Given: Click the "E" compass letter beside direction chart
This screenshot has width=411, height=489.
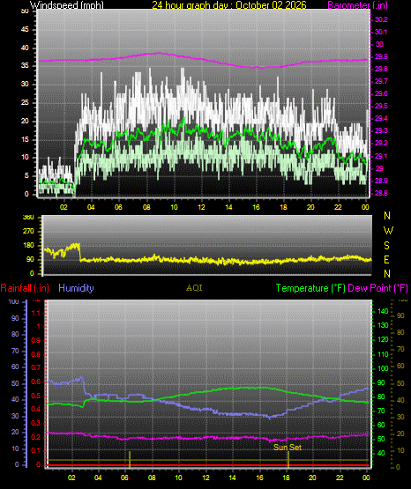Looking at the screenshot, I should (386, 259).
